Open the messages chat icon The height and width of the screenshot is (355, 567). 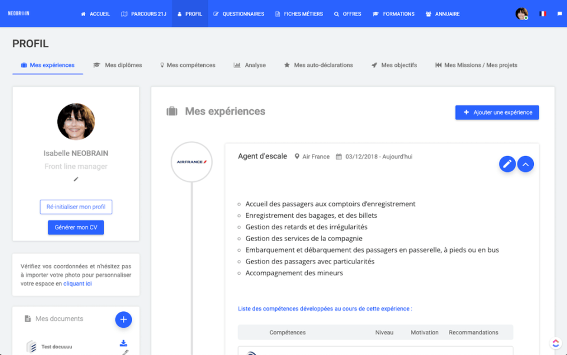559,14
